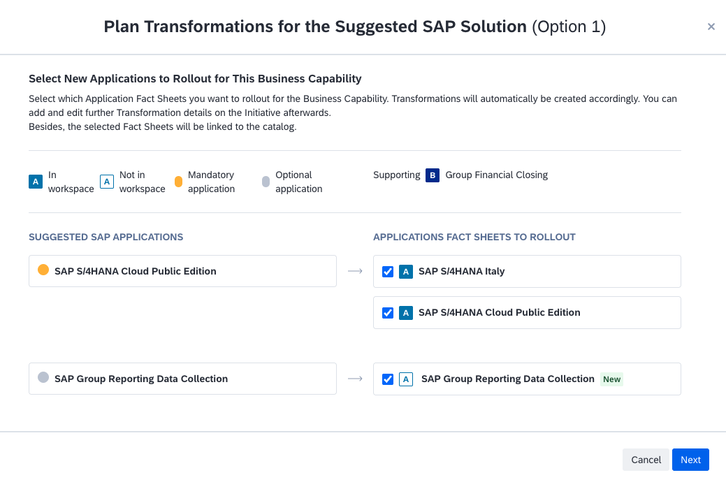726x482 pixels.
Task: Close the Plan Transformations dialog
Action: pyautogui.click(x=711, y=27)
